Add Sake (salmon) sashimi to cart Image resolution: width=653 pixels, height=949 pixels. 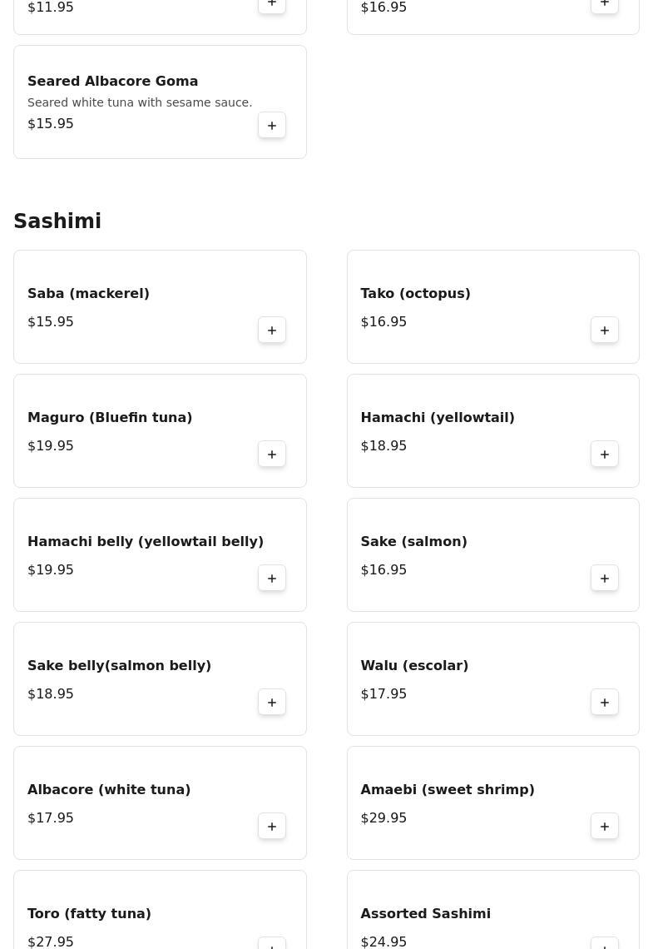click(605, 578)
